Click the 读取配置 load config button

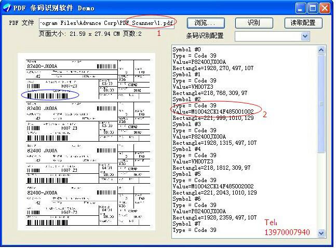point(303,23)
